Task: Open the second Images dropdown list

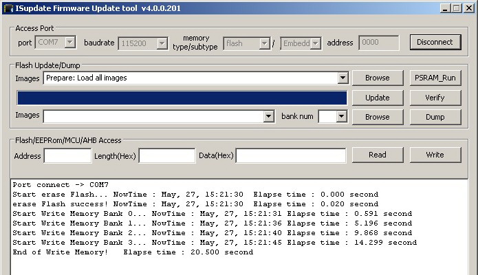Action: pyautogui.click(x=269, y=117)
